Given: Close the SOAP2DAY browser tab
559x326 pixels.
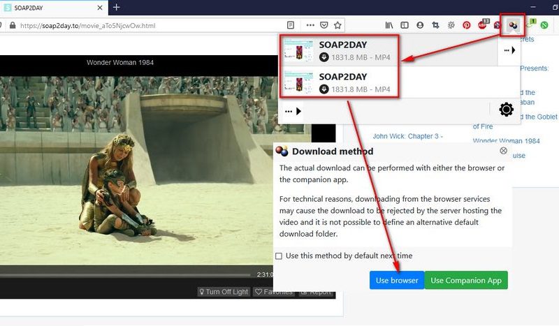Looking at the screenshot, I should point(100,8).
